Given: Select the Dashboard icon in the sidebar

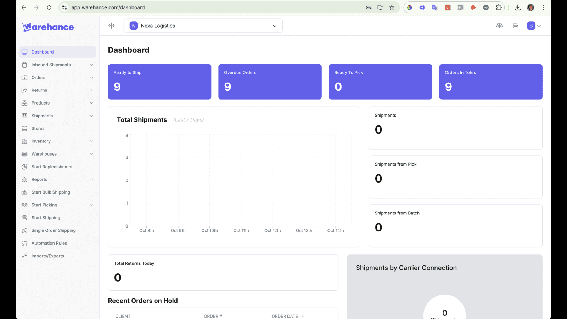Looking at the screenshot, I should pyautogui.click(x=24, y=52).
